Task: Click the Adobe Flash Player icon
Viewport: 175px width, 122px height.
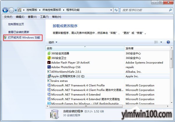Action: pyautogui.click(x=49, y=62)
